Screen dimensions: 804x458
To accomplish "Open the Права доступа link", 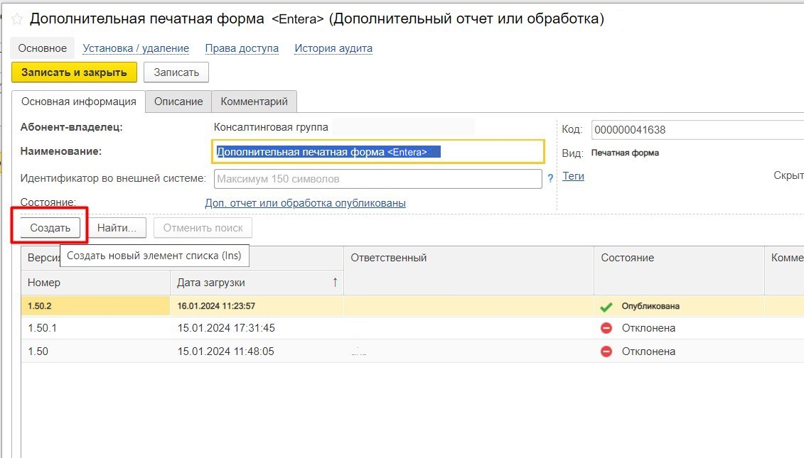I will tap(242, 48).
